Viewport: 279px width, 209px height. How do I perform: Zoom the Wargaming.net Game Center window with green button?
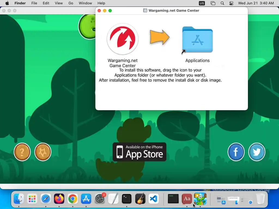pyautogui.click(x=110, y=11)
